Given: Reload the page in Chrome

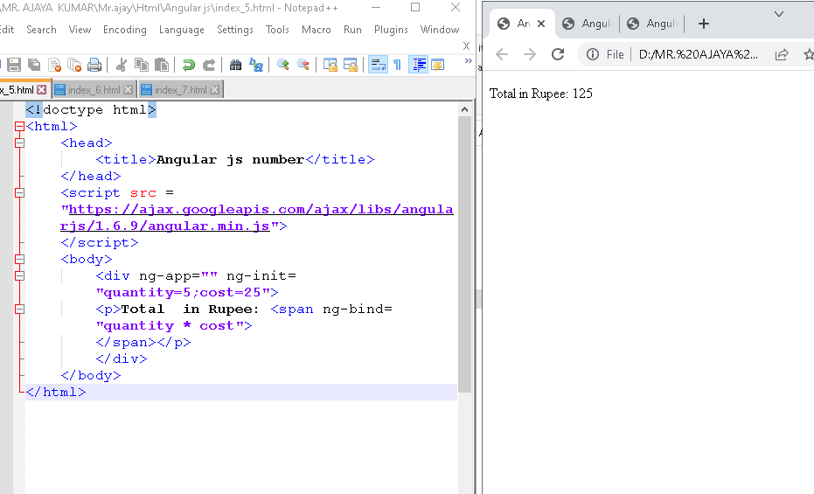Looking at the screenshot, I should coord(558,54).
